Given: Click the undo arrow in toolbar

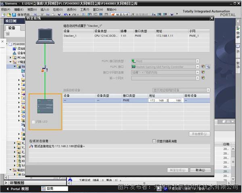Looking at the screenshot, I should [66, 15].
